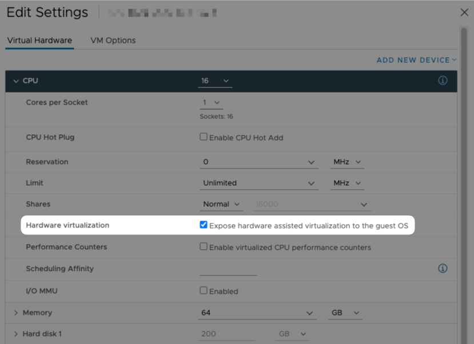The height and width of the screenshot is (344, 474).
Task: Open the Reservation value dropdown
Action: click(x=259, y=162)
